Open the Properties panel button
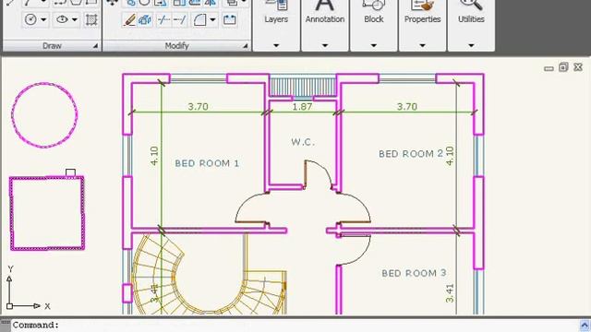Image resolution: width=591 pixels, height=332 pixels. [423, 18]
